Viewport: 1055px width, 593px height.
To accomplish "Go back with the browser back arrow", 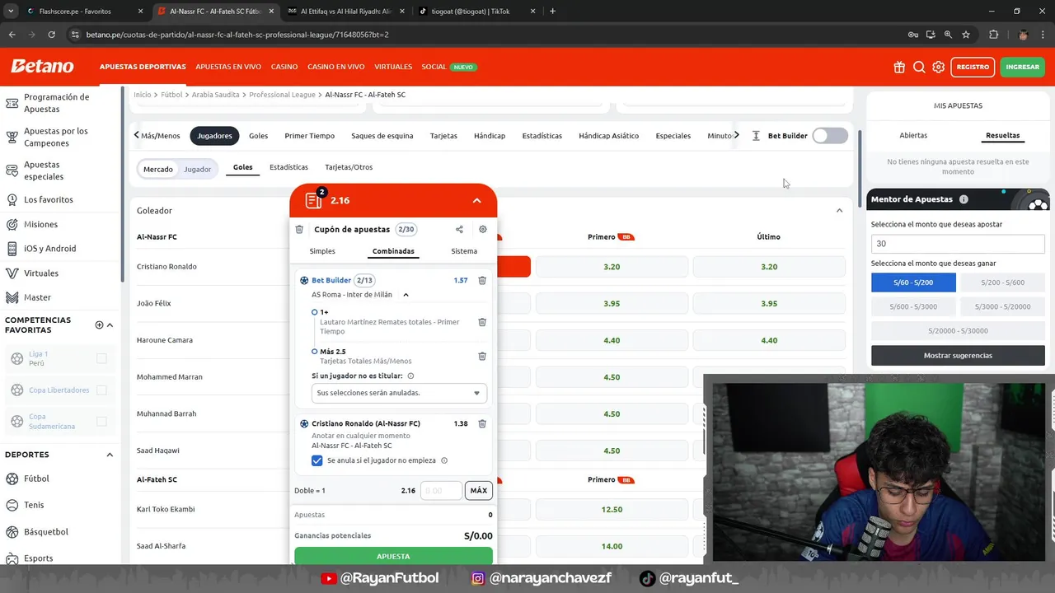I will tap(12, 35).
